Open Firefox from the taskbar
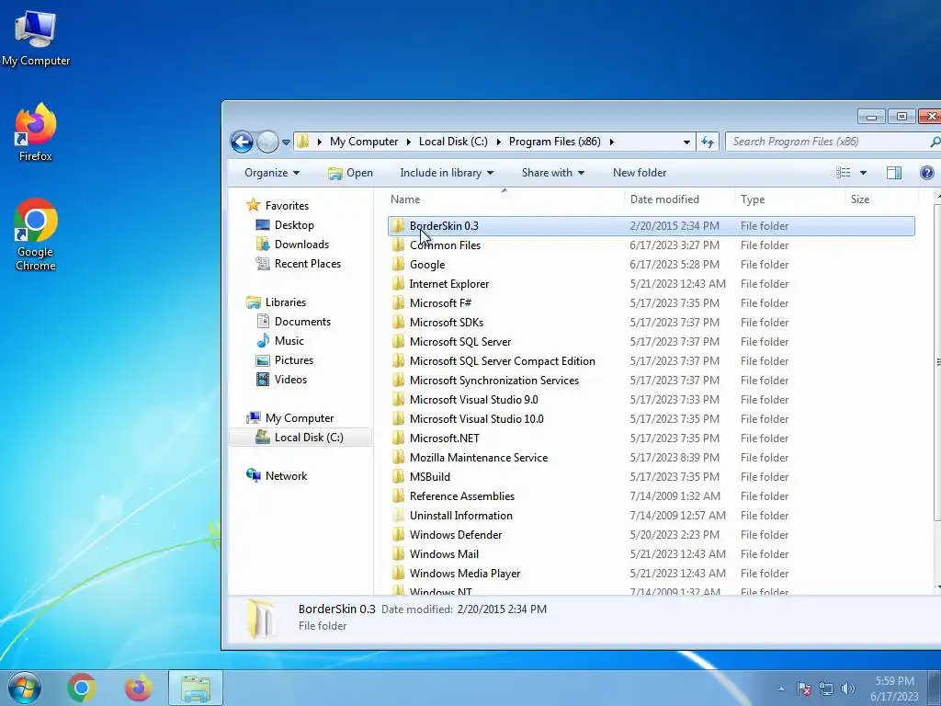The image size is (941, 706). pyautogui.click(x=138, y=688)
